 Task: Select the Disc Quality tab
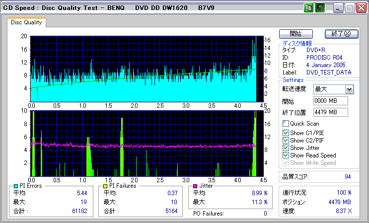point(27,23)
